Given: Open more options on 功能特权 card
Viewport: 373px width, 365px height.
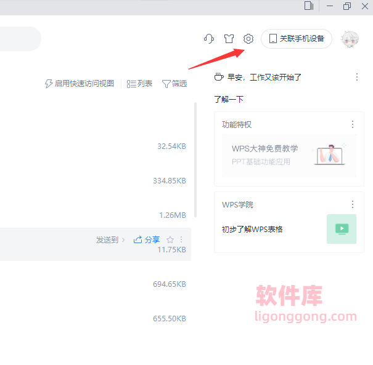Looking at the screenshot, I should pos(353,124).
